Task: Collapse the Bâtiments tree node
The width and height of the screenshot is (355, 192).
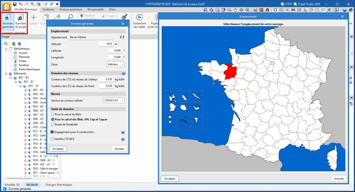Action: point(6,73)
